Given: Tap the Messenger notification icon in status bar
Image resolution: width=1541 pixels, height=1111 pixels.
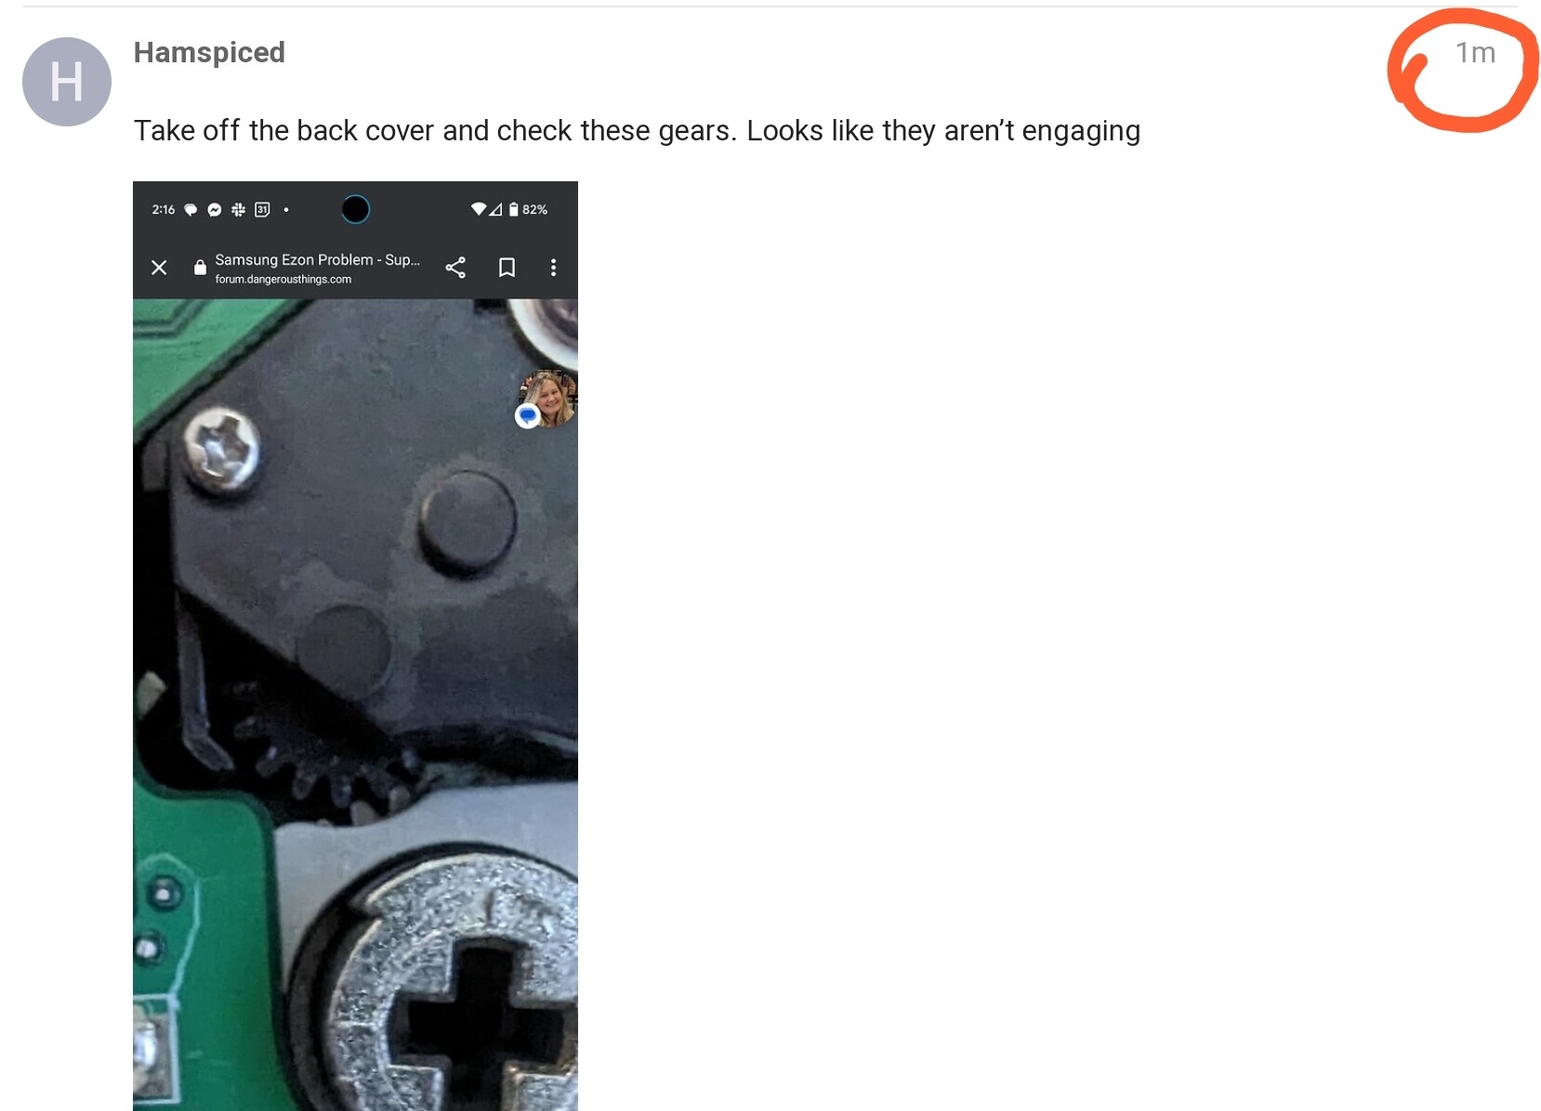Looking at the screenshot, I should click(215, 210).
